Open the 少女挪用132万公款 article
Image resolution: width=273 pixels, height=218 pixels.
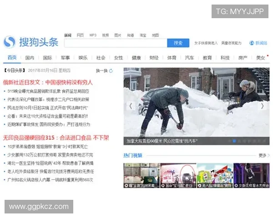coord(50,155)
